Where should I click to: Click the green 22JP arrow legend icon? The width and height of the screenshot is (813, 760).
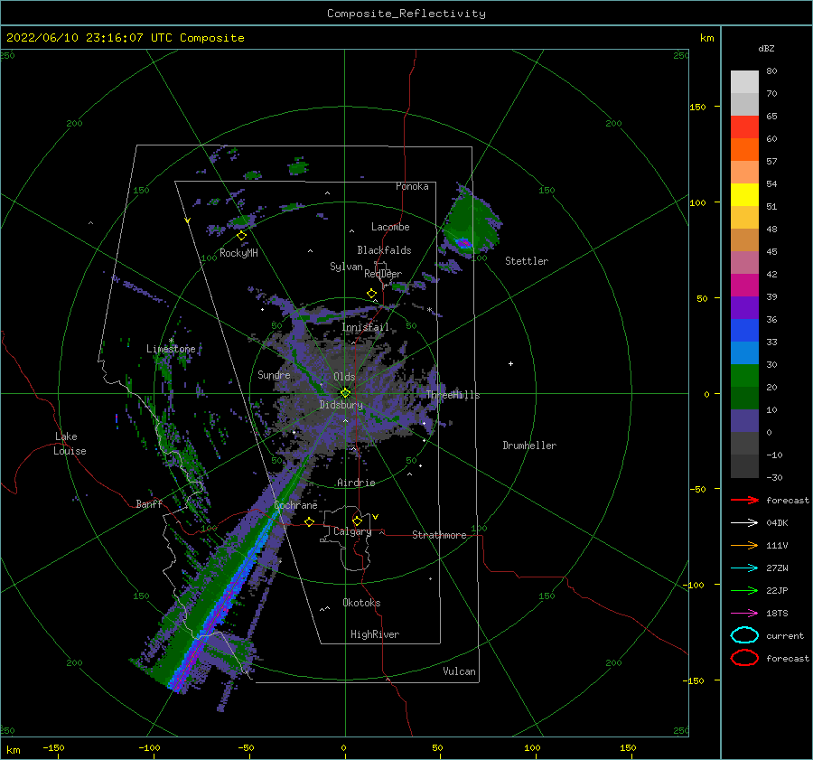pos(744,590)
